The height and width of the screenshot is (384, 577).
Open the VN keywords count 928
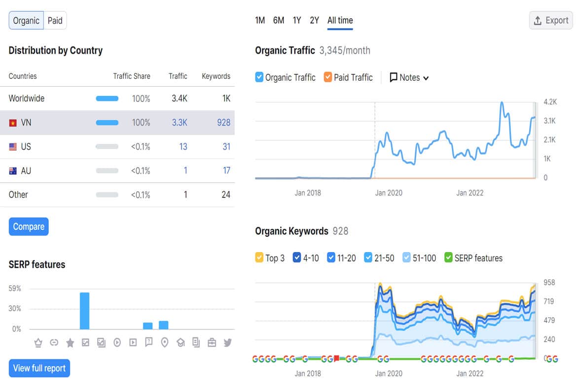(224, 123)
